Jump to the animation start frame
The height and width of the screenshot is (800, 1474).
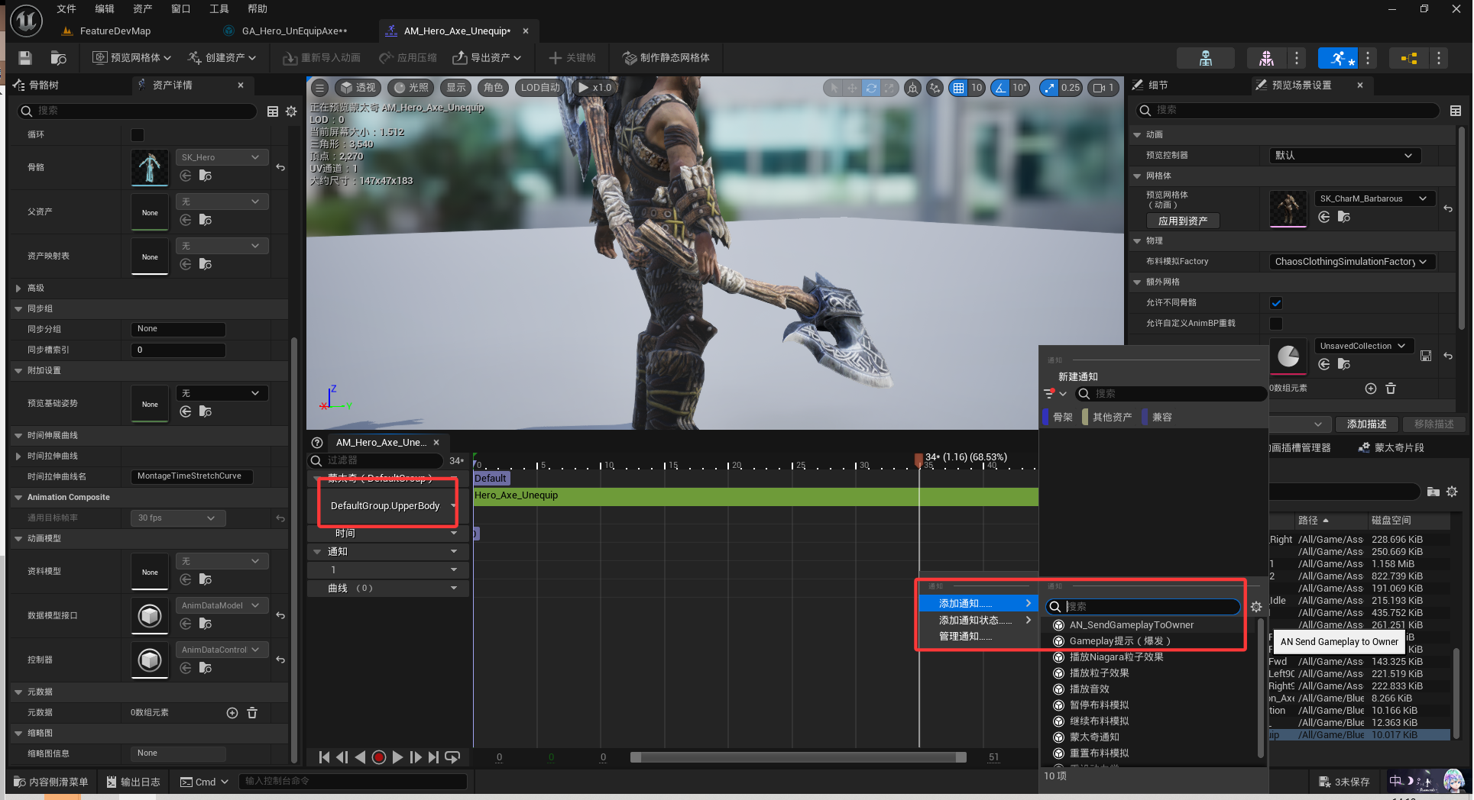[x=324, y=757]
